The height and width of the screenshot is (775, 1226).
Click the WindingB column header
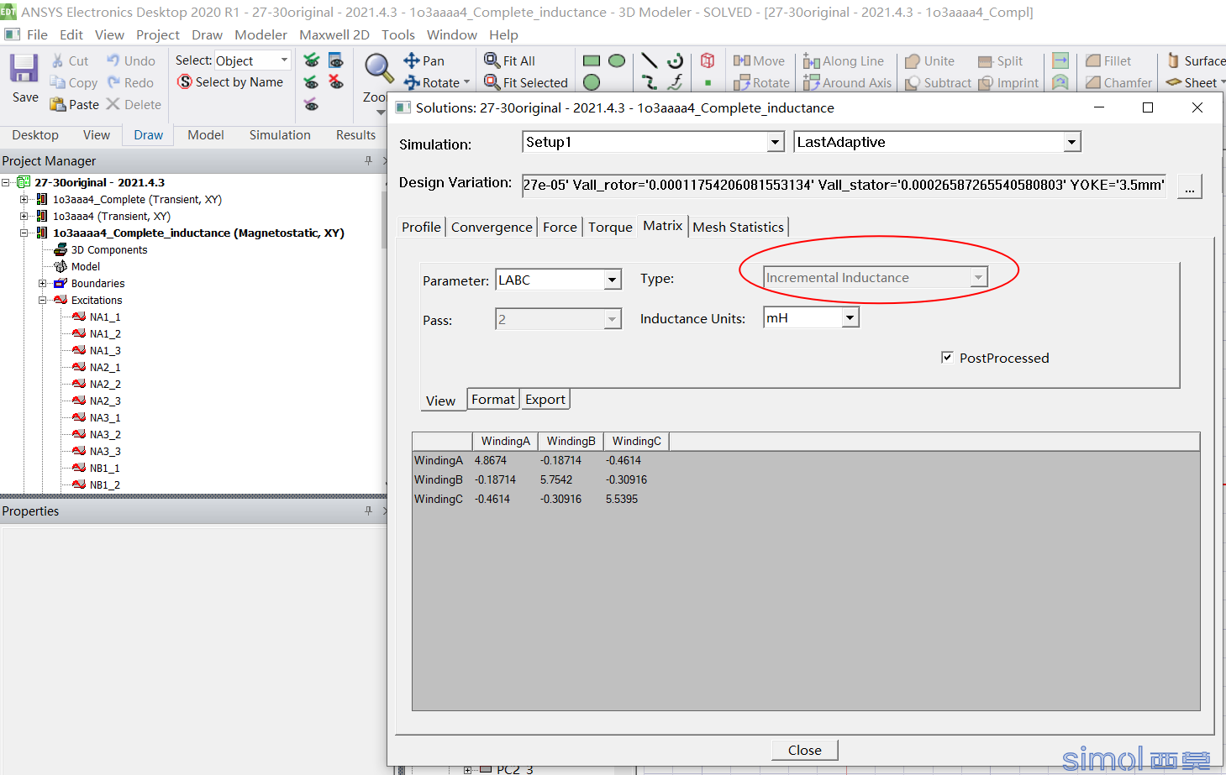571,441
